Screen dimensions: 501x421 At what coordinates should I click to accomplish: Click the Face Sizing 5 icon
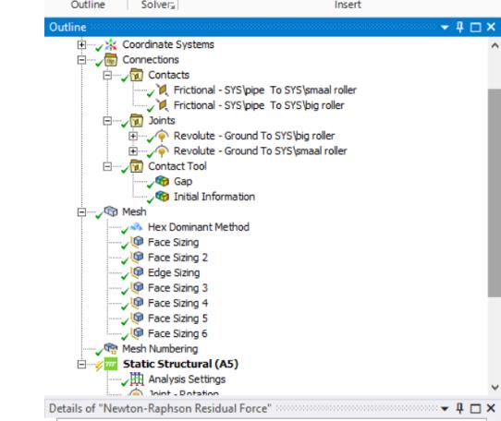(x=137, y=319)
